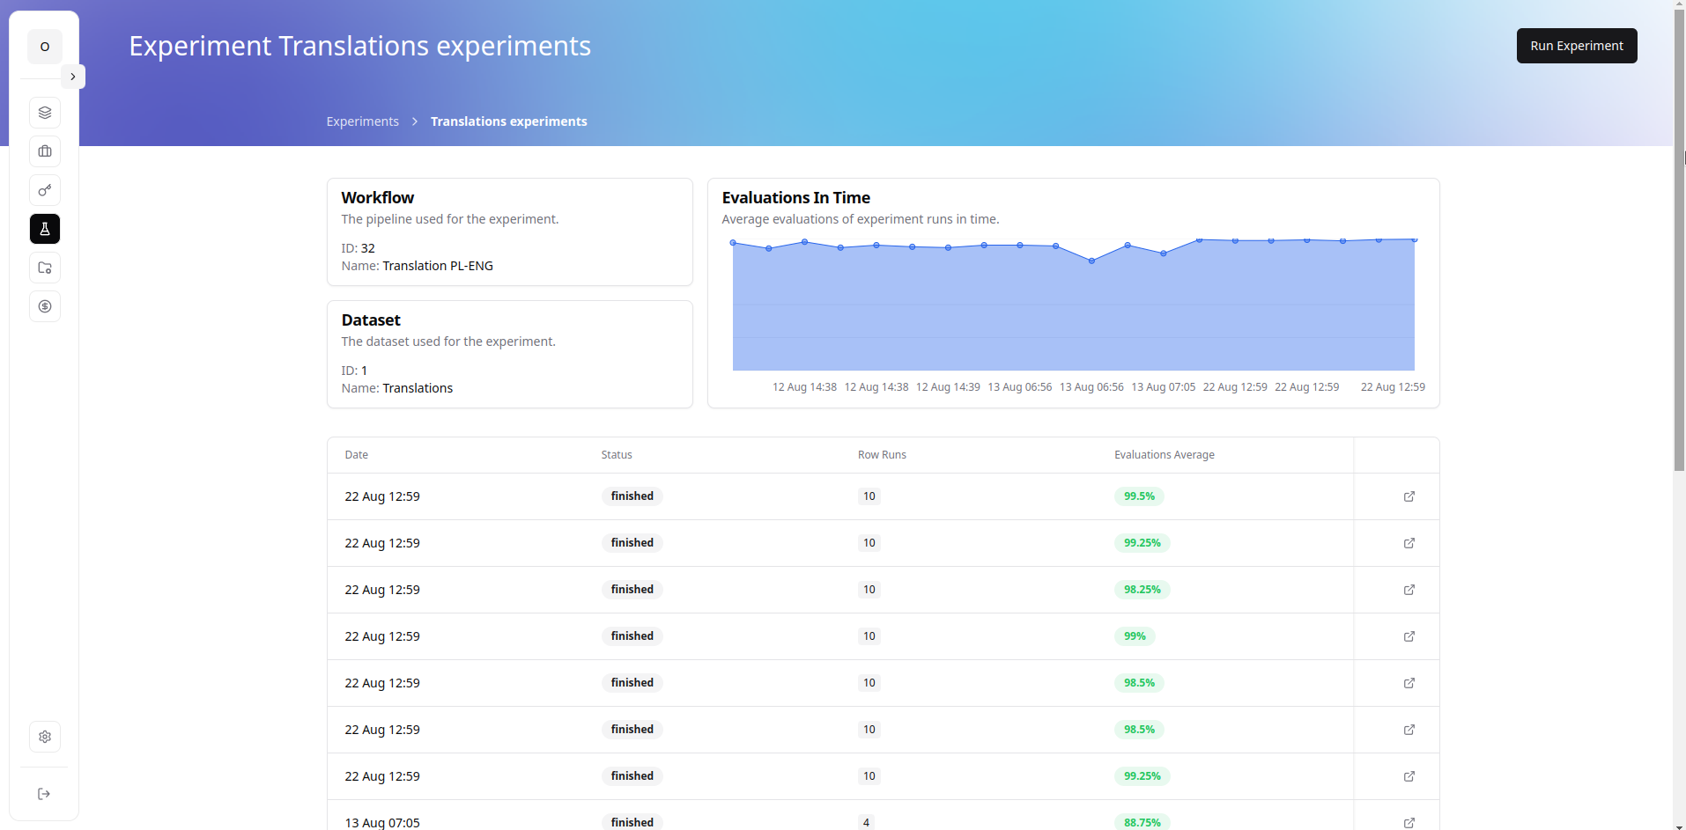The image size is (1686, 830).
Task: Open the dollar sign sidebar icon
Action: coord(45,306)
